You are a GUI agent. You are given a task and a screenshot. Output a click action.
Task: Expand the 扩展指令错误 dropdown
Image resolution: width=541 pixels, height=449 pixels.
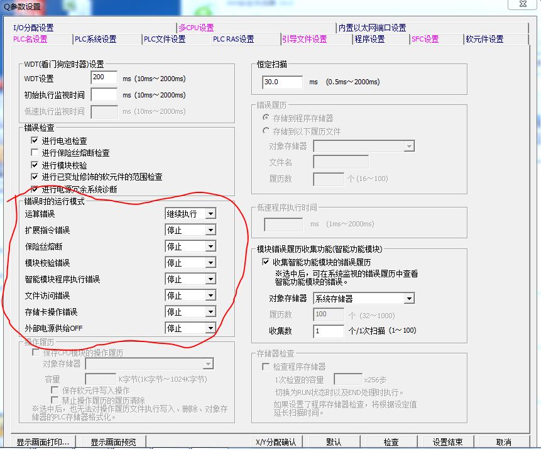point(210,230)
